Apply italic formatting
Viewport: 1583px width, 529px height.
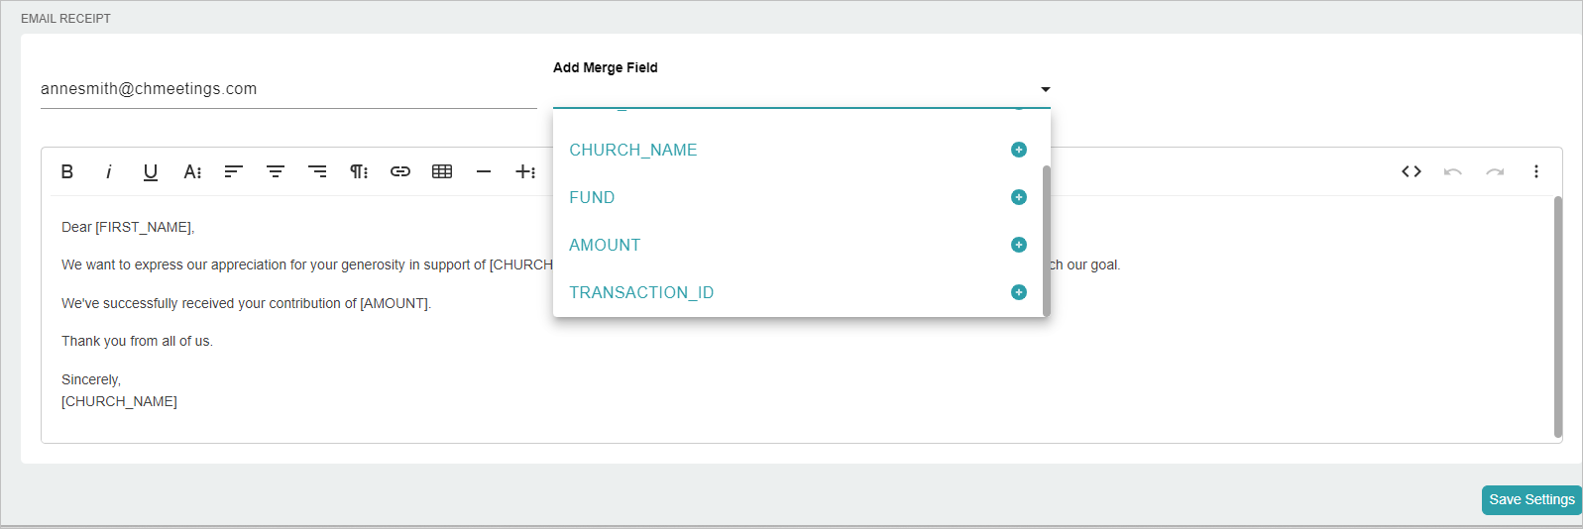(x=109, y=171)
